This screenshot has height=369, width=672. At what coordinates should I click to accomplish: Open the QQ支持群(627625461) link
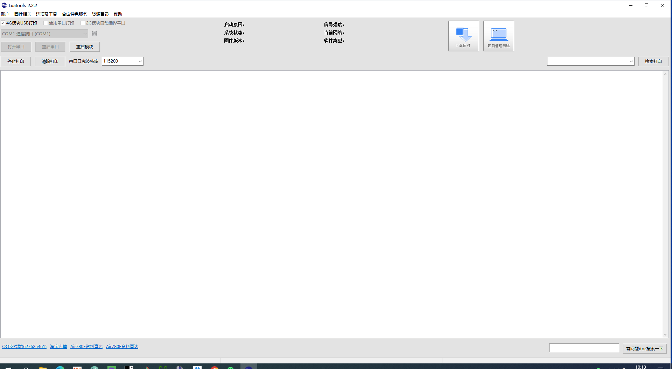click(x=24, y=347)
